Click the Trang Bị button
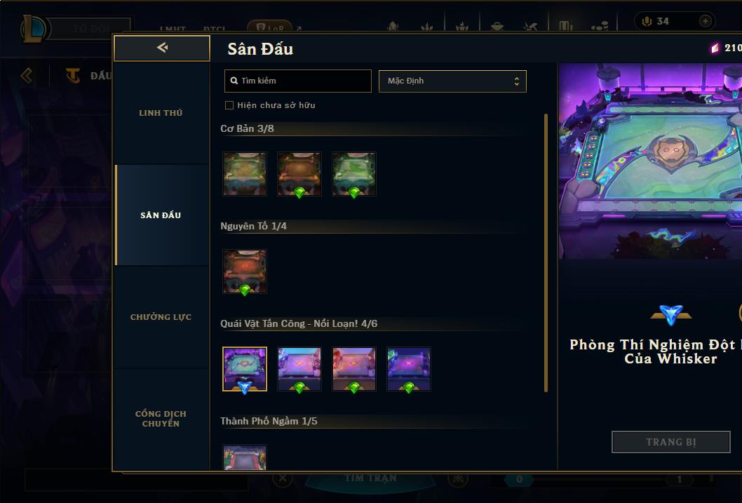742x503 pixels. [670, 442]
